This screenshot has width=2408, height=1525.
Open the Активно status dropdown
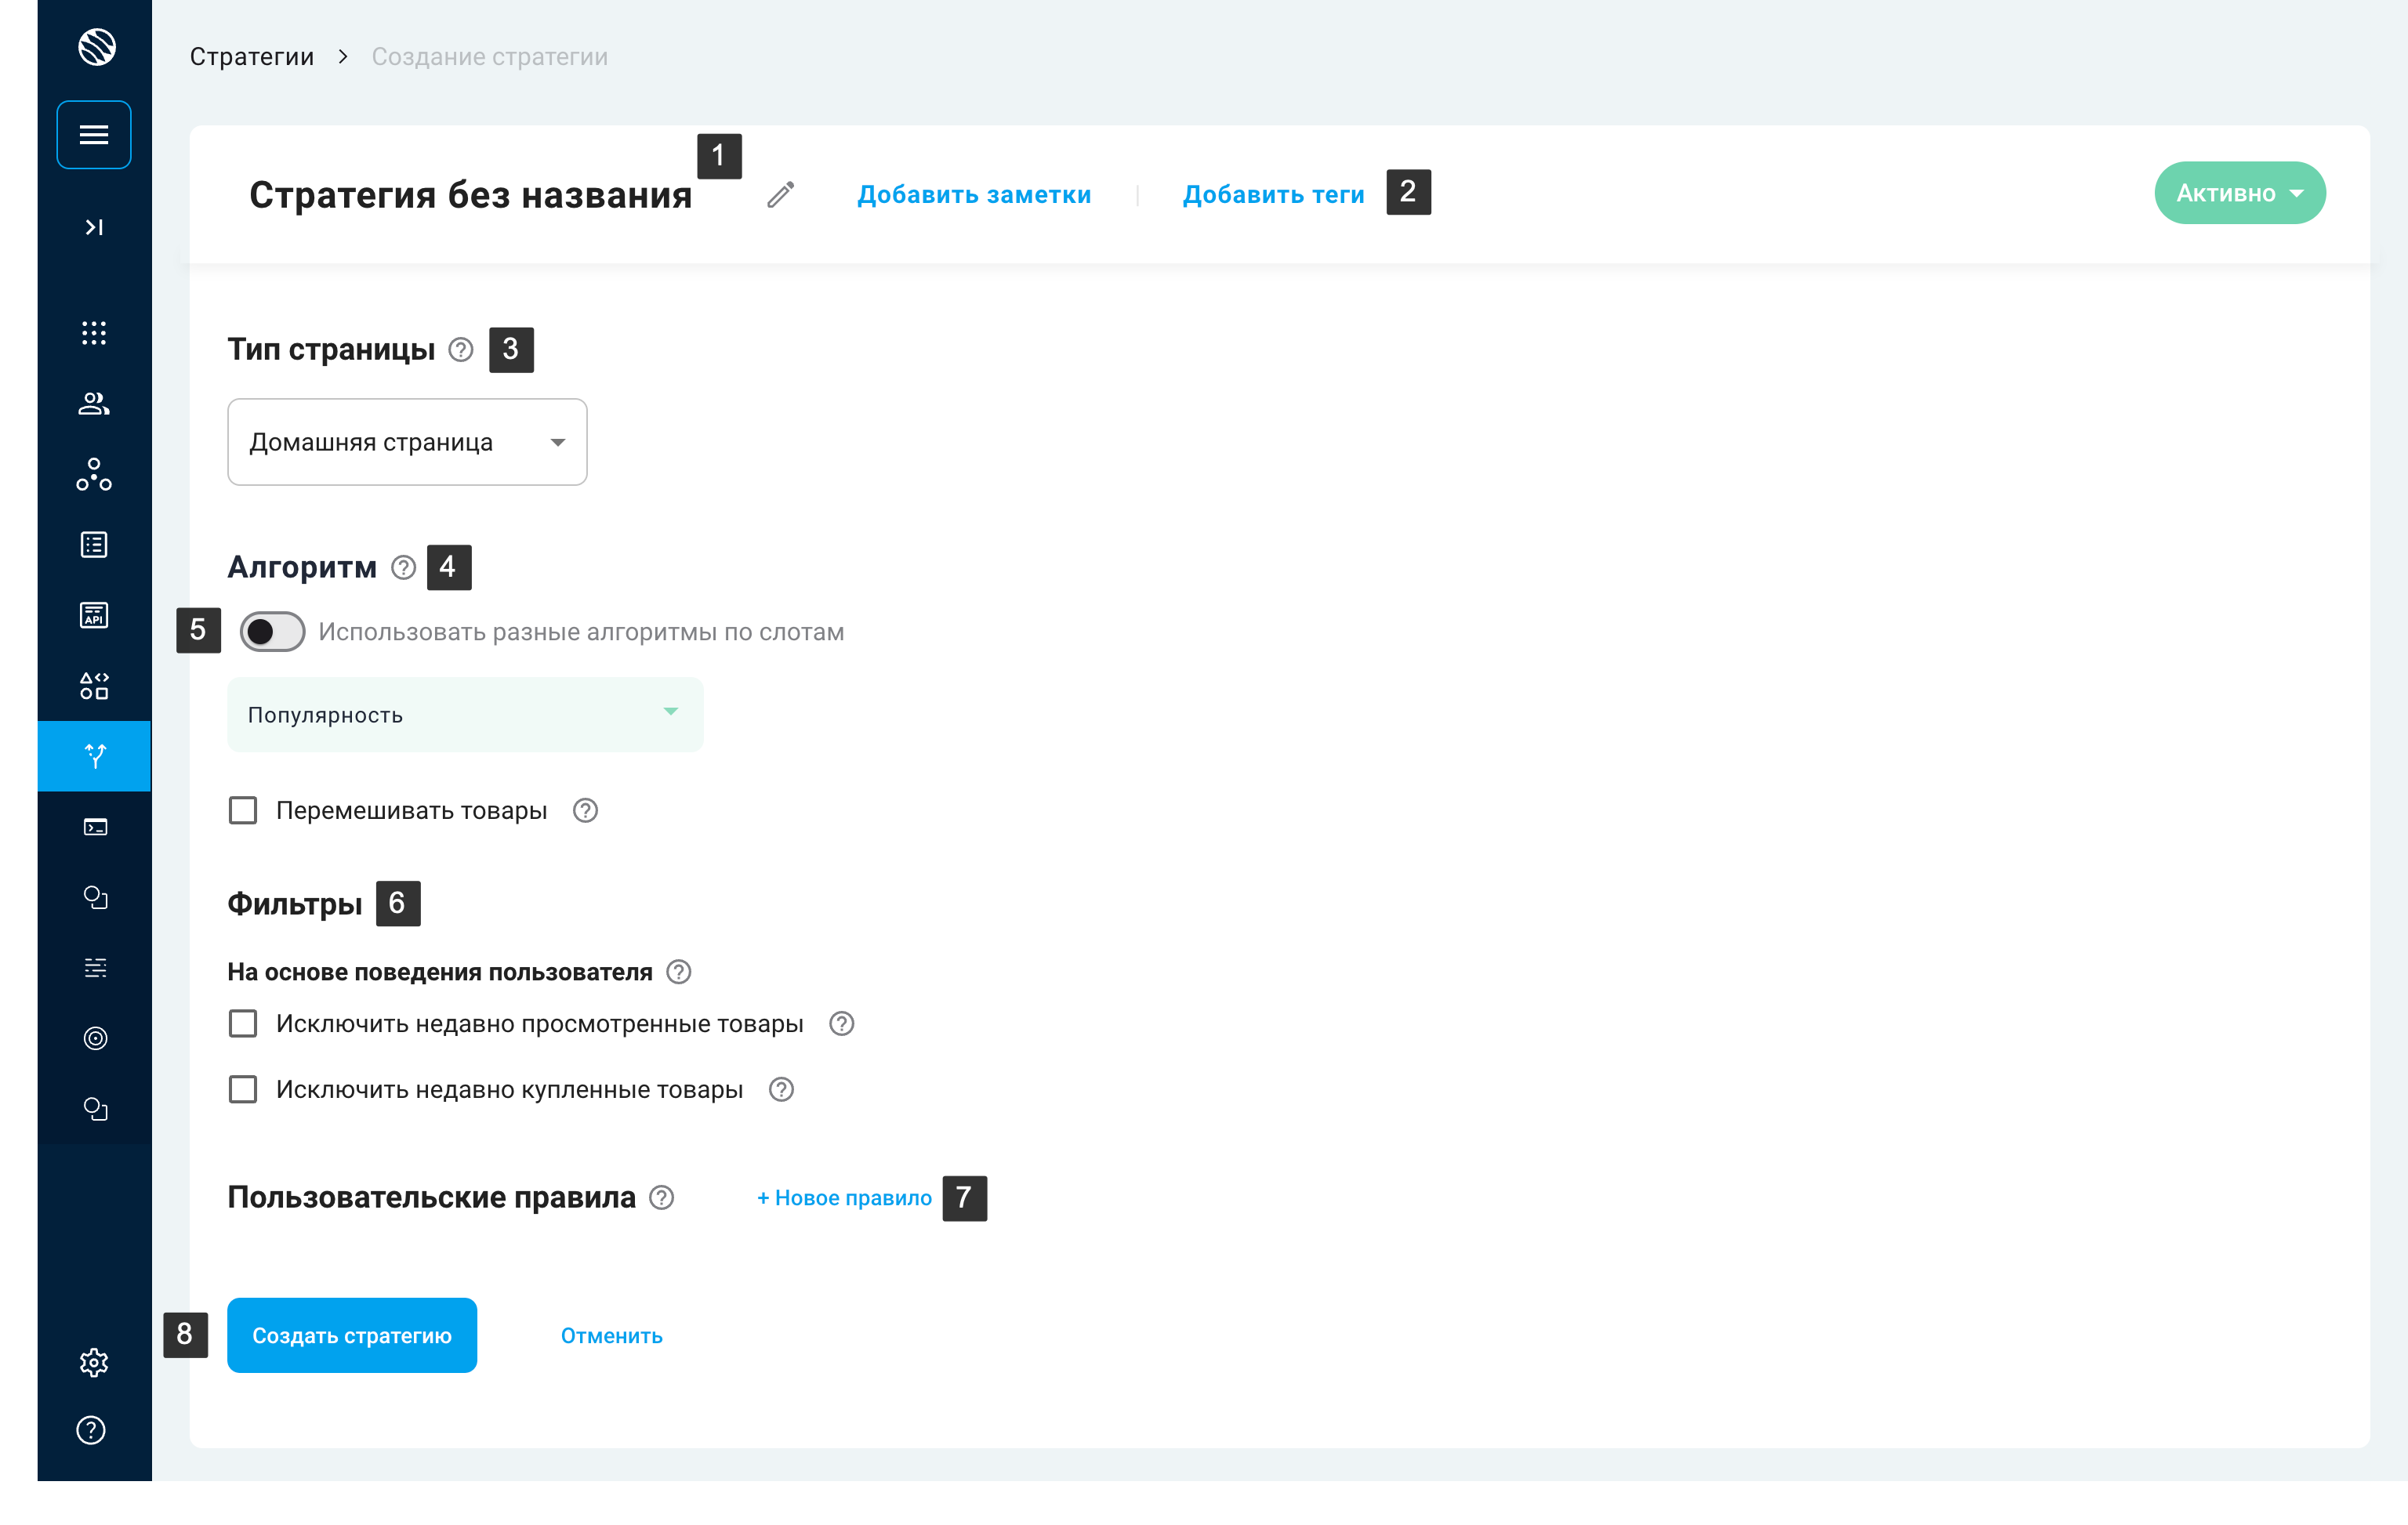tap(2239, 193)
